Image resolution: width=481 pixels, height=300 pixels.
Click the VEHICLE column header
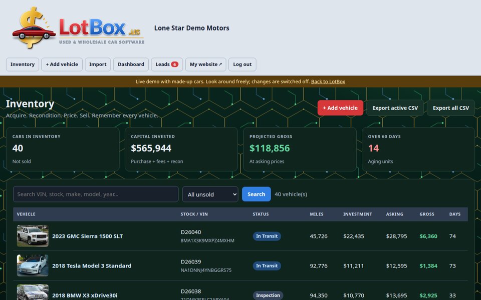point(26,214)
